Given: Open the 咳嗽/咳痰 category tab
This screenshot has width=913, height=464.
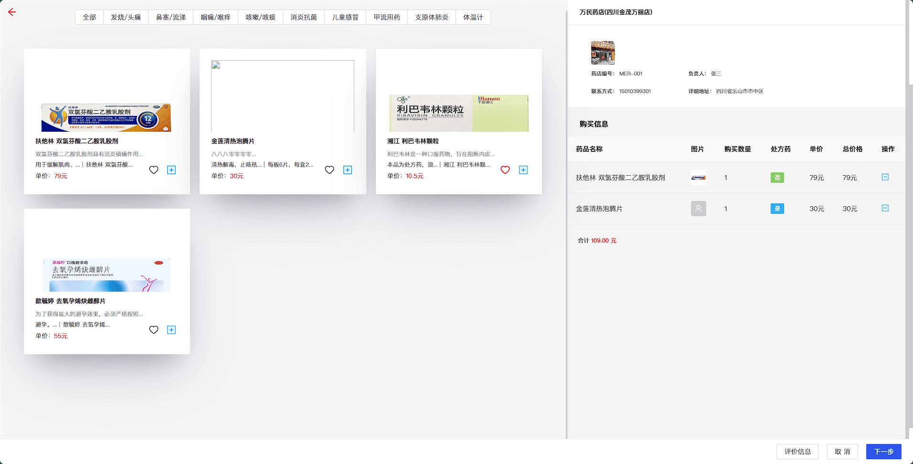Looking at the screenshot, I should pyautogui.click(x=260, y=17).
